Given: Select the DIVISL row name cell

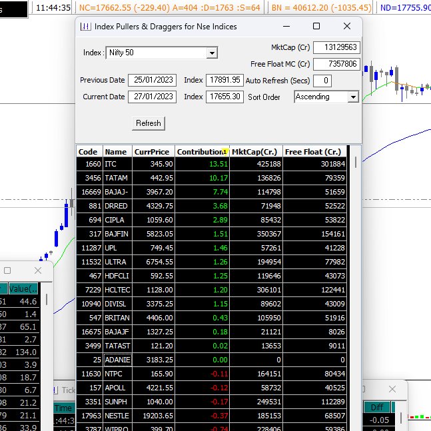Looking at the screenshot, I should tap(118, 304).
